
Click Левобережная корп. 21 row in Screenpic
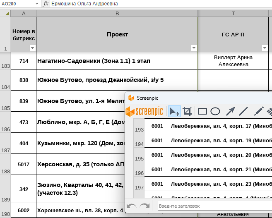pyautogui.click(x=221, y=169)
